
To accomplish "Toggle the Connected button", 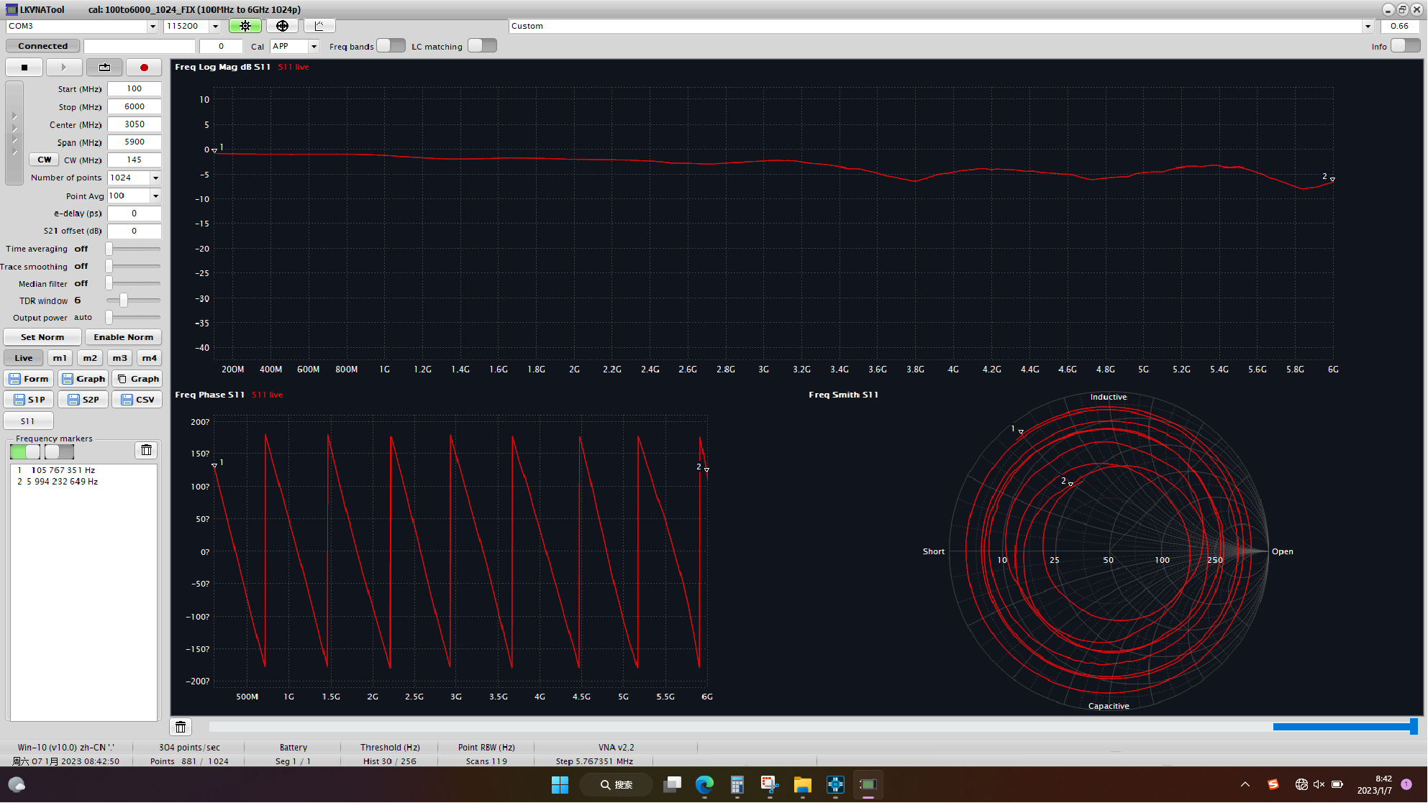I will tap(43, 46).
